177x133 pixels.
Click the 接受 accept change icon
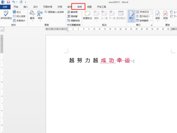(158, 14)
